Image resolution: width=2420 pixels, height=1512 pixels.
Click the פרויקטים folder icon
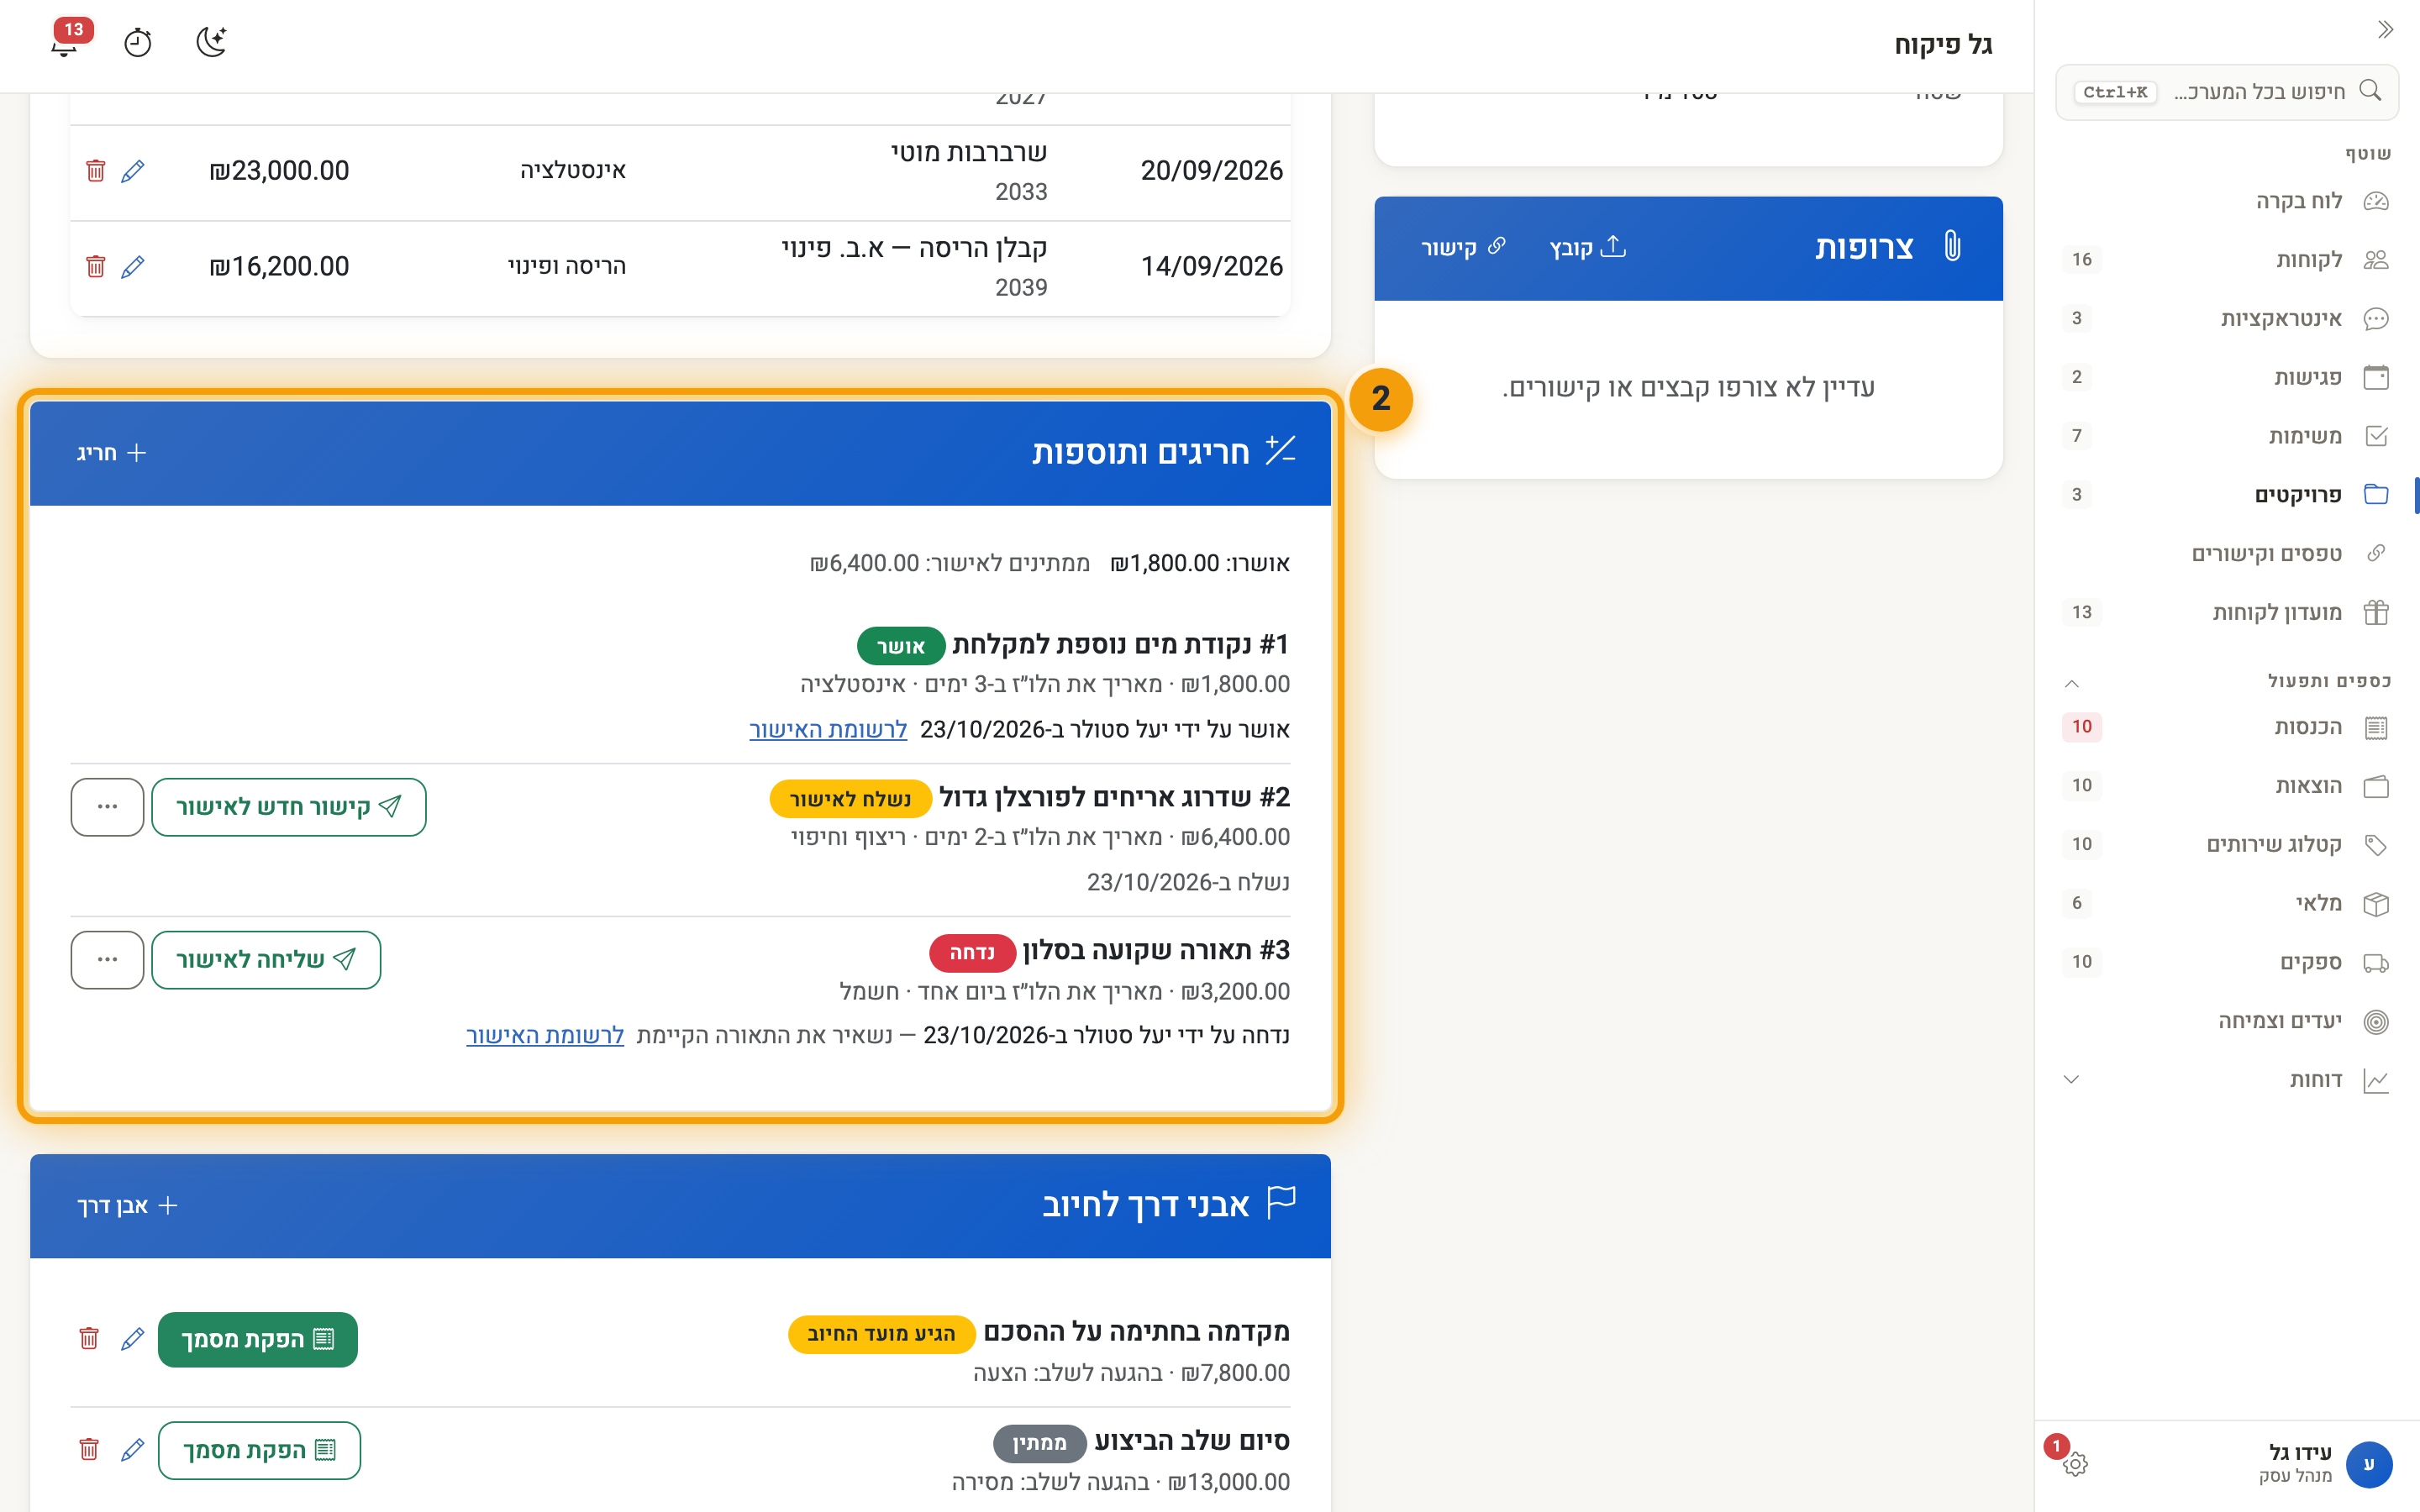click(2376, 495)
